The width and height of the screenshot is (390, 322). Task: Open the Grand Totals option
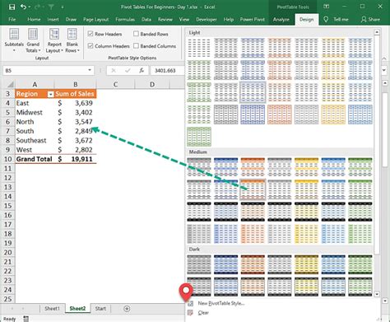(x=33, y=40)
